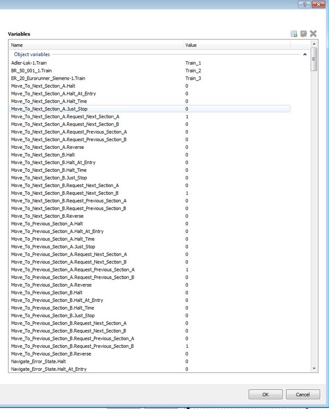Select Move_To_Previous_Section_A.Request_Previous_Section_A row
This screenshot has width=329, height=409.
(149, 269)
